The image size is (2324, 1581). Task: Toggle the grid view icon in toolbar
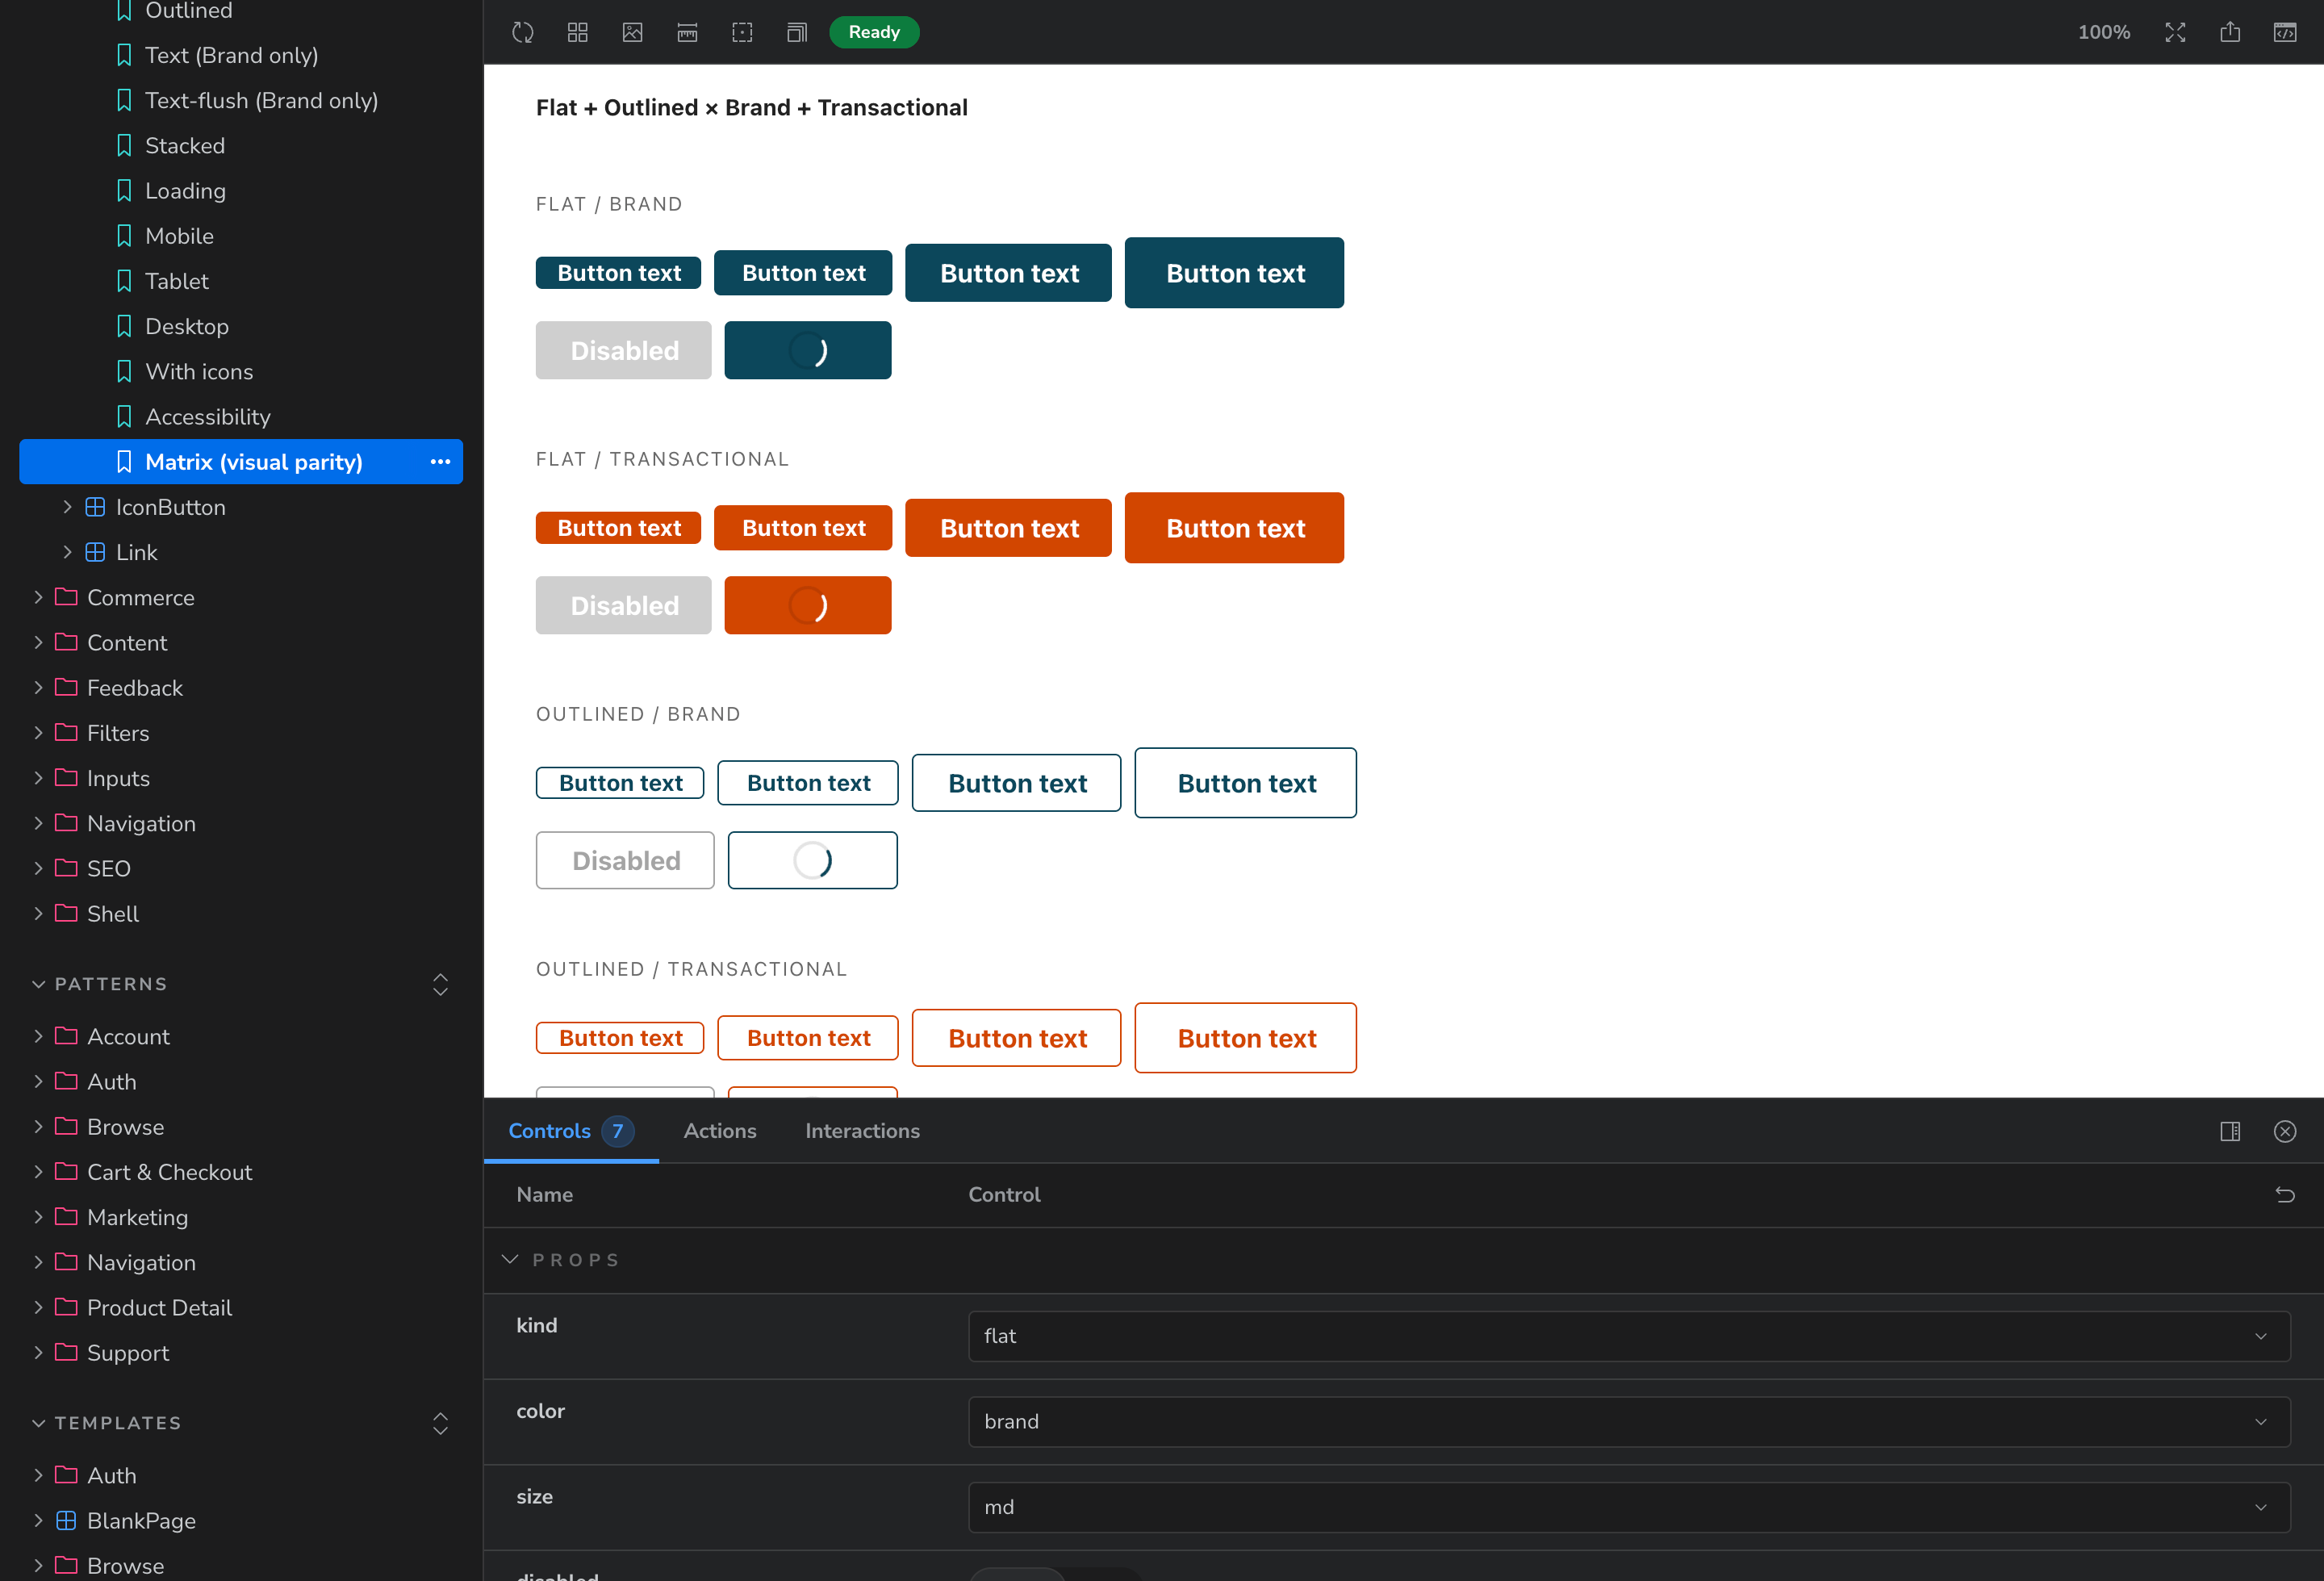pos(578,32)
